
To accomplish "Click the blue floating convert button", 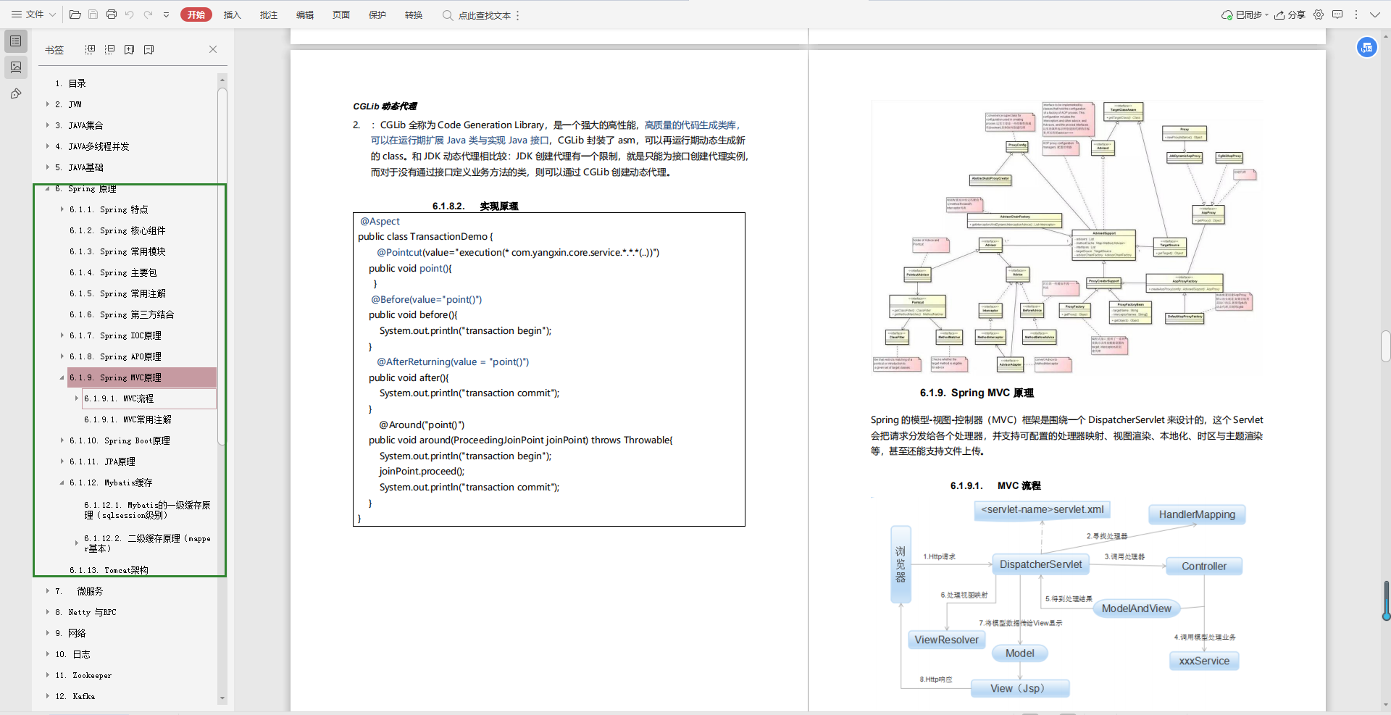I will [x=1367, y=48].
